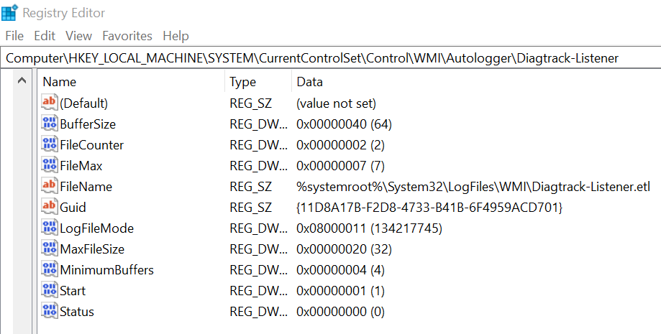
Task: Click the DWORD icon beside FileMax
Action: (x=50, y=166)
